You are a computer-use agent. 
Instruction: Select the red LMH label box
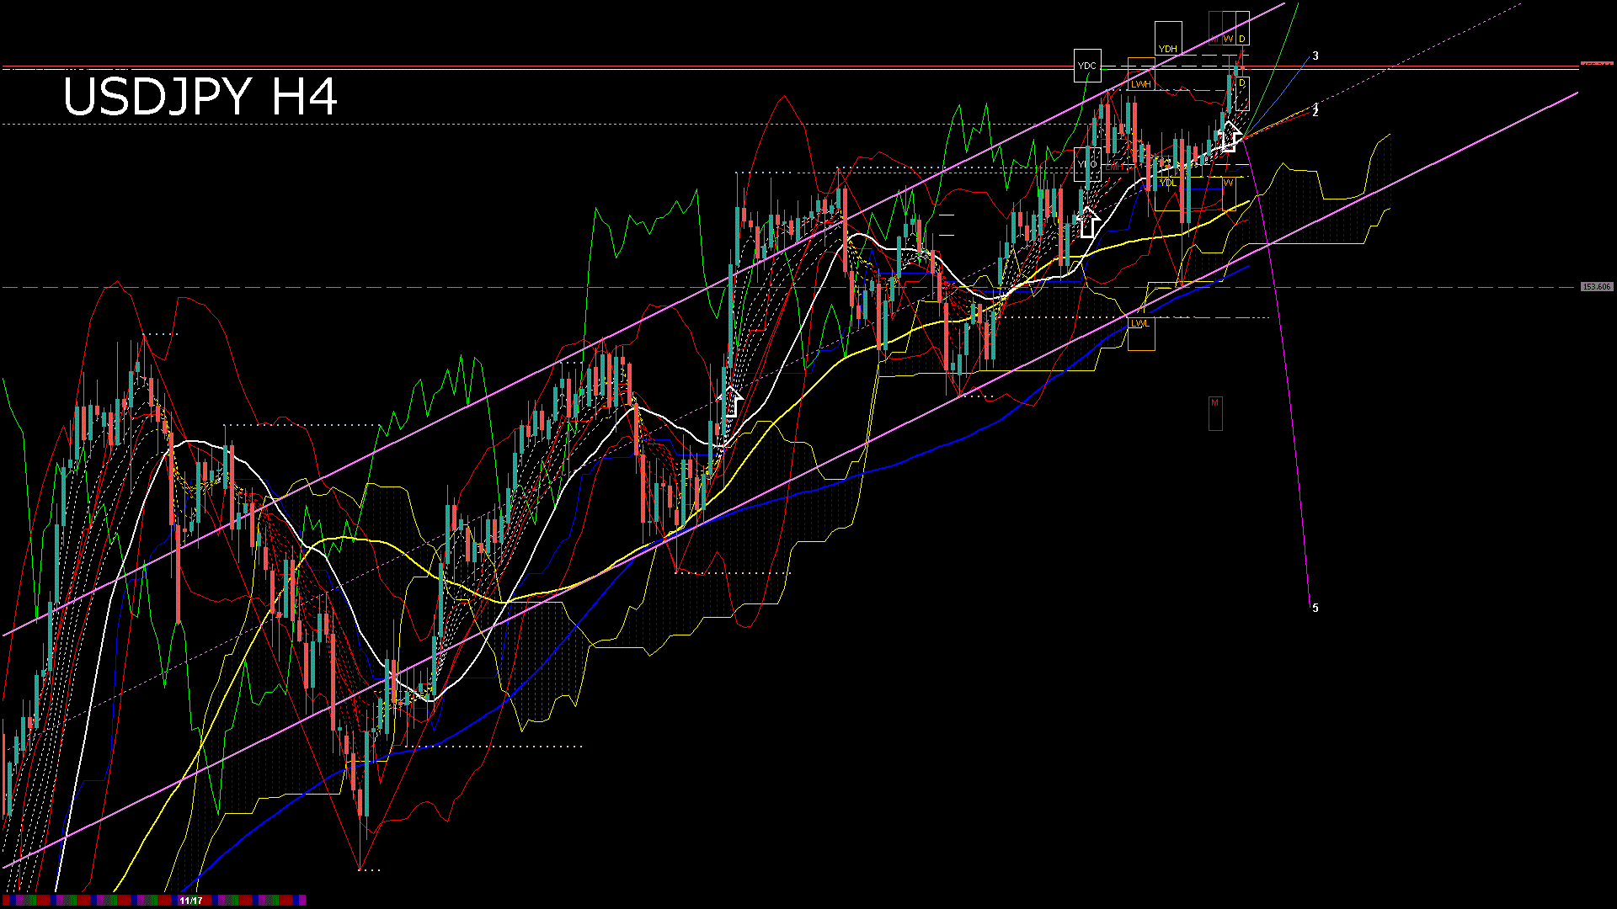click(1115, 167)
